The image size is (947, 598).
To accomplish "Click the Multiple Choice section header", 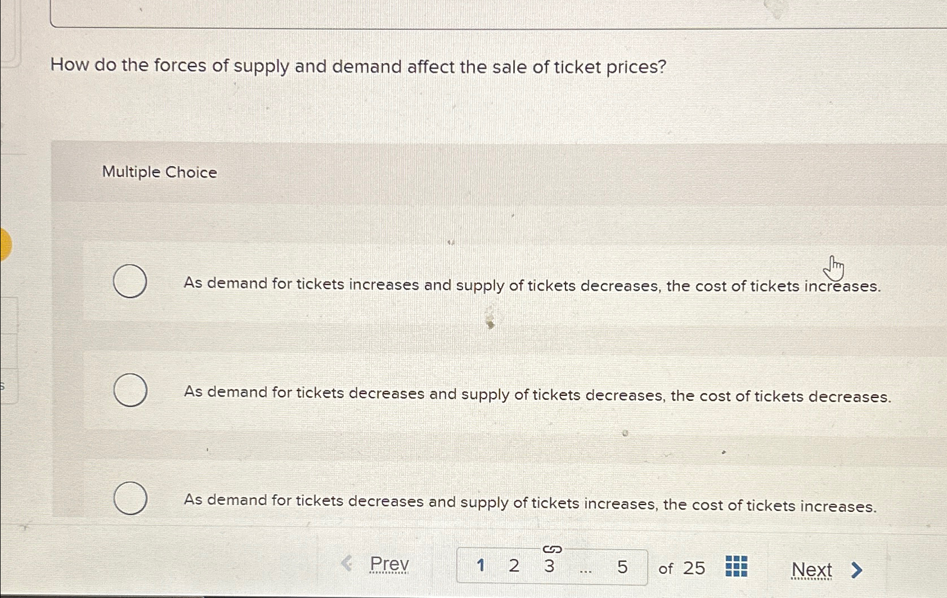I will [x=160, y=172].
